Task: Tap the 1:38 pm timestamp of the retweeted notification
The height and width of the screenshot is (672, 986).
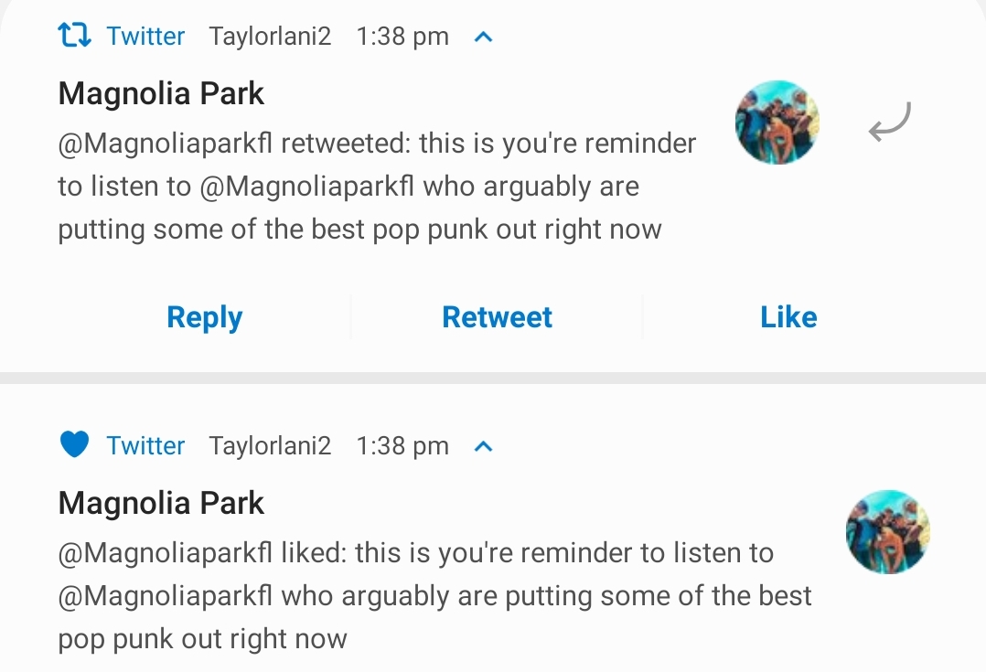Action: click(402, 37)
